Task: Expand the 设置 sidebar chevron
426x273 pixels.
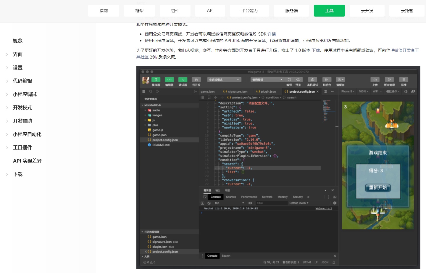Action: [7, 68]
